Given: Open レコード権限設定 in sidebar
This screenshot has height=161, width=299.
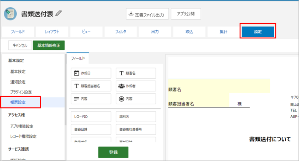Looking at the screenshot, I should click(x=23, y=136).
